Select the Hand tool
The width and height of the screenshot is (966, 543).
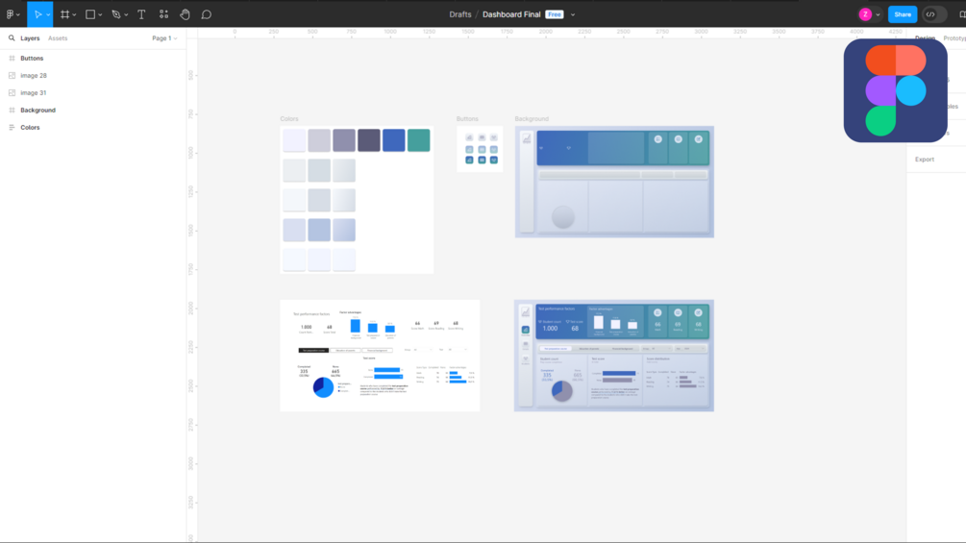point(185,14)
